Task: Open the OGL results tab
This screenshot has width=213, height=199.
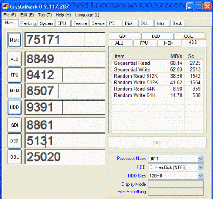Action: tap(190, 36)
